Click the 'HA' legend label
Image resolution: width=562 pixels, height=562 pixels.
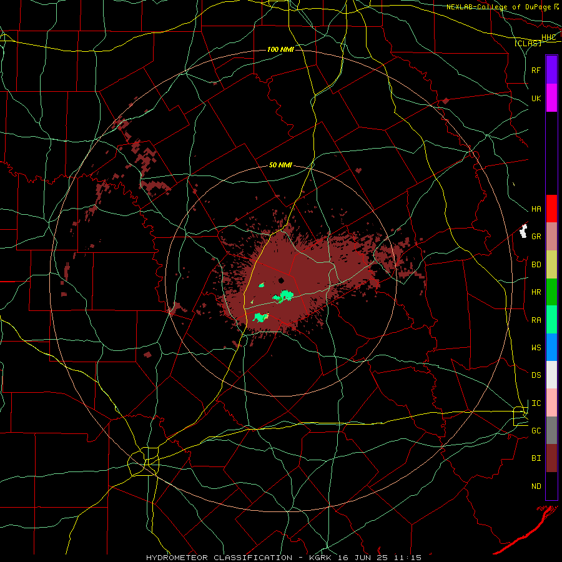(x=536, y=209)
